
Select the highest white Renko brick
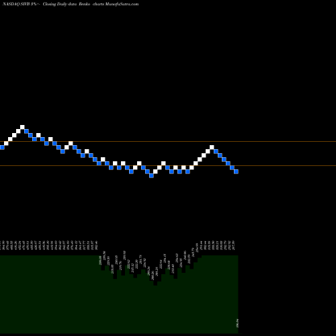point(22,127)
